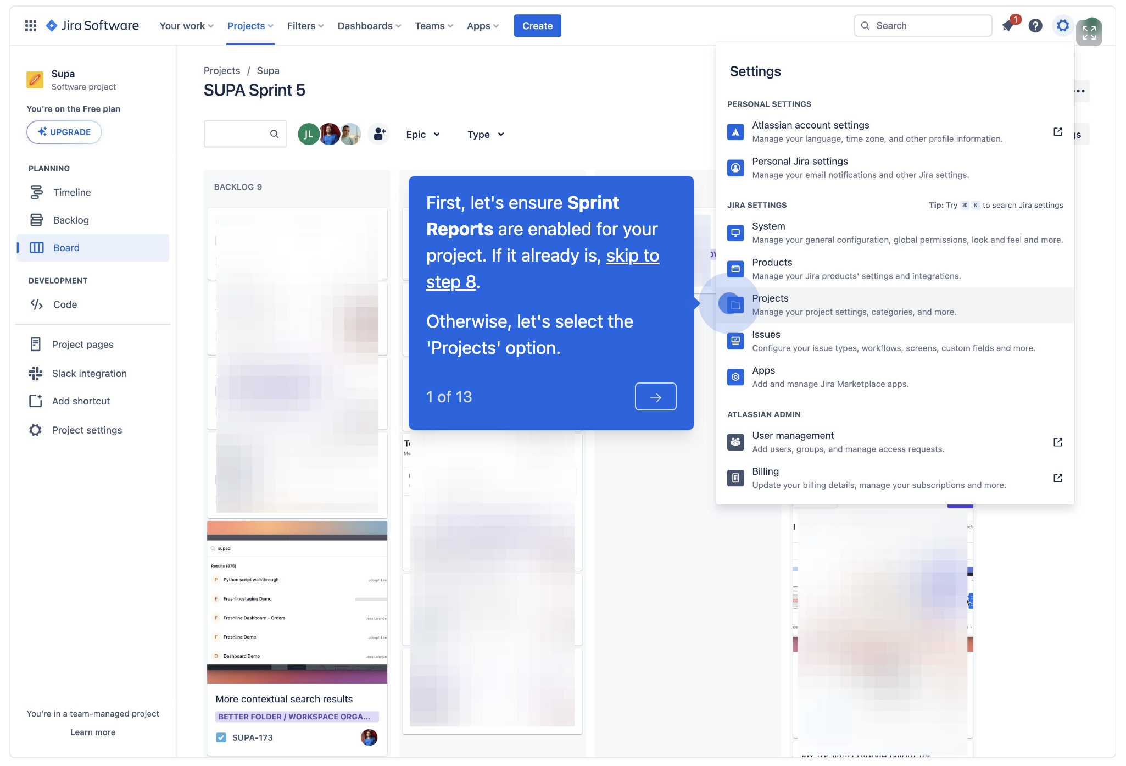Click the fullscreen expand icon top right
This screenshot has height=766, width=1126.
click(x=1090, y=32)
